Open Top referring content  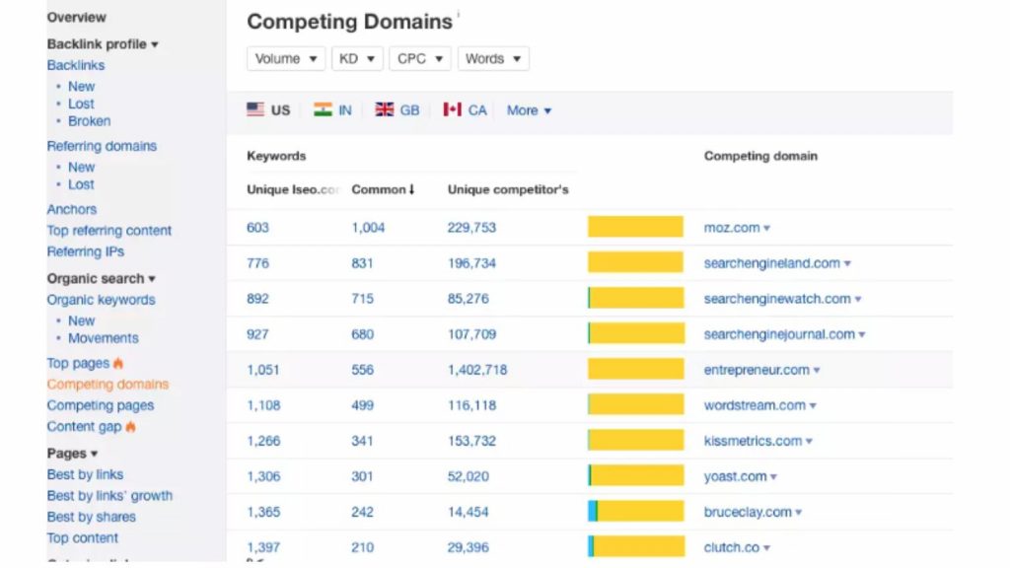[108, 231]
